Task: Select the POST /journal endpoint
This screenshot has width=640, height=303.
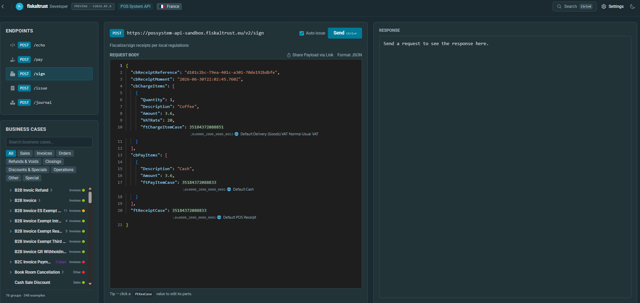Action: [49, 102]
